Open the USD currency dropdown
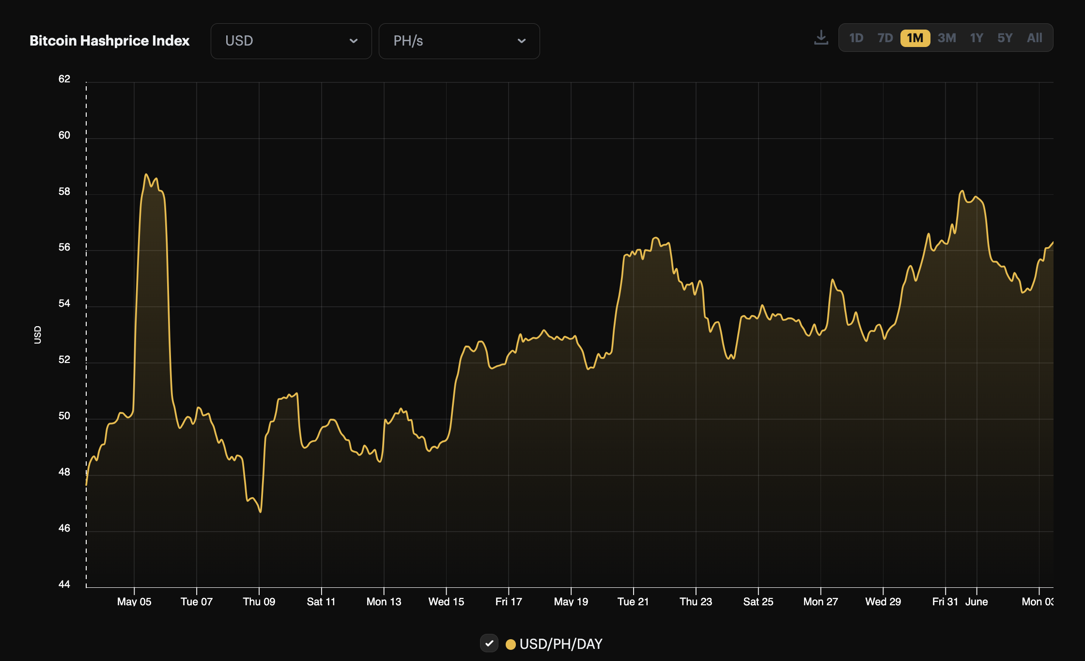Image resolution: width=1085 pixels, height=661 pixels. pos(291,41)
